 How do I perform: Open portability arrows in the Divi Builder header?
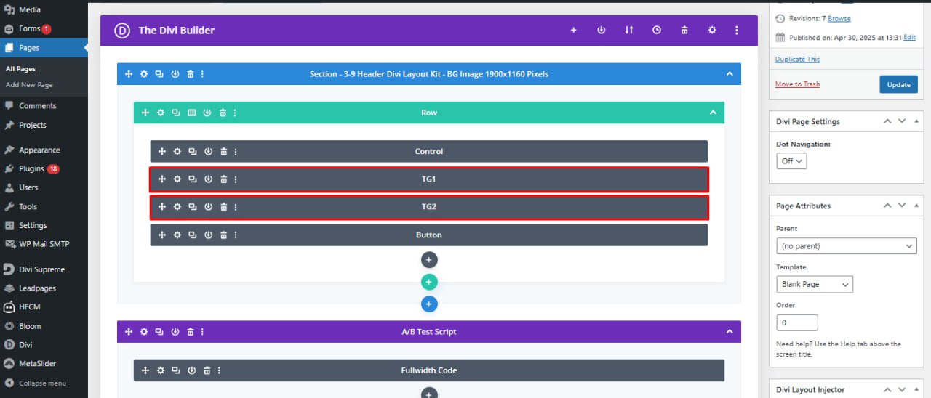(x=629, y=30)
